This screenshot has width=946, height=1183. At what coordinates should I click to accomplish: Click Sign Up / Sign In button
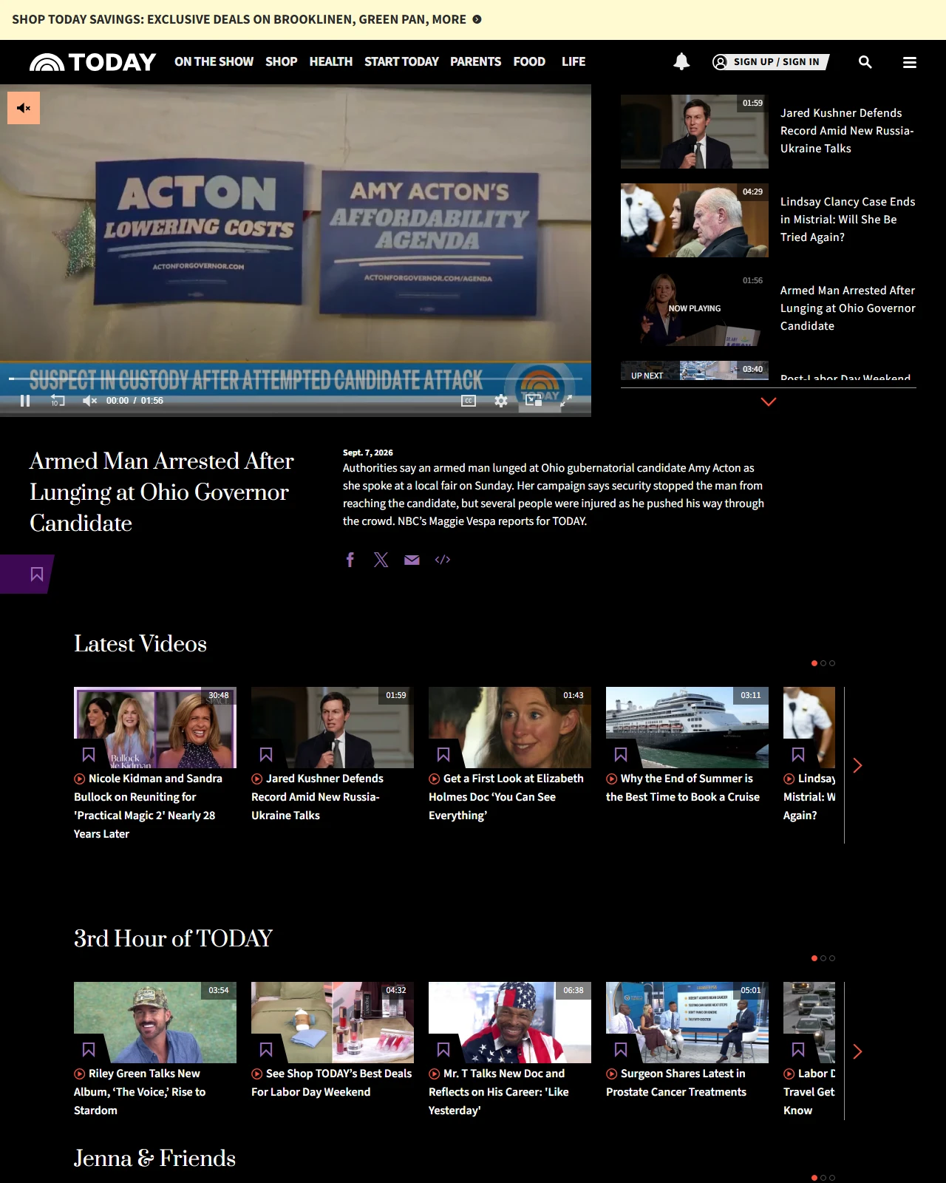click(x=770, y=62)
